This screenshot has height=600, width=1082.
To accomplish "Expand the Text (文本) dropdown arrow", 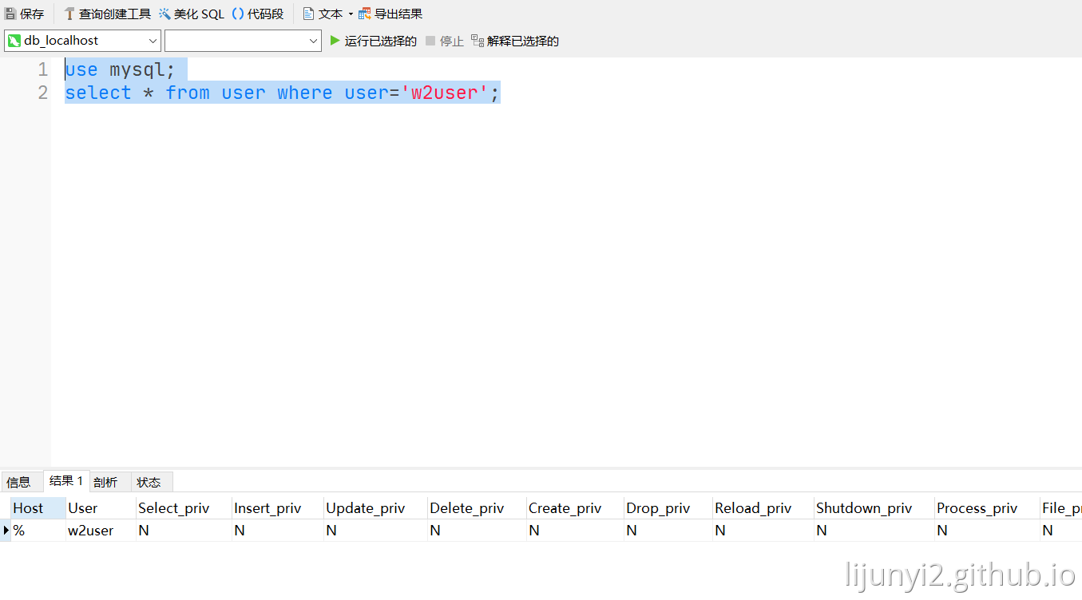I will 351,14.
